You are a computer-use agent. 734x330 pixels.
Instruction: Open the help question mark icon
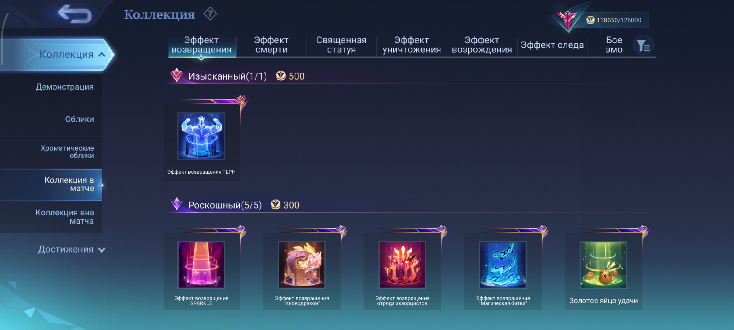coord(210,14)
